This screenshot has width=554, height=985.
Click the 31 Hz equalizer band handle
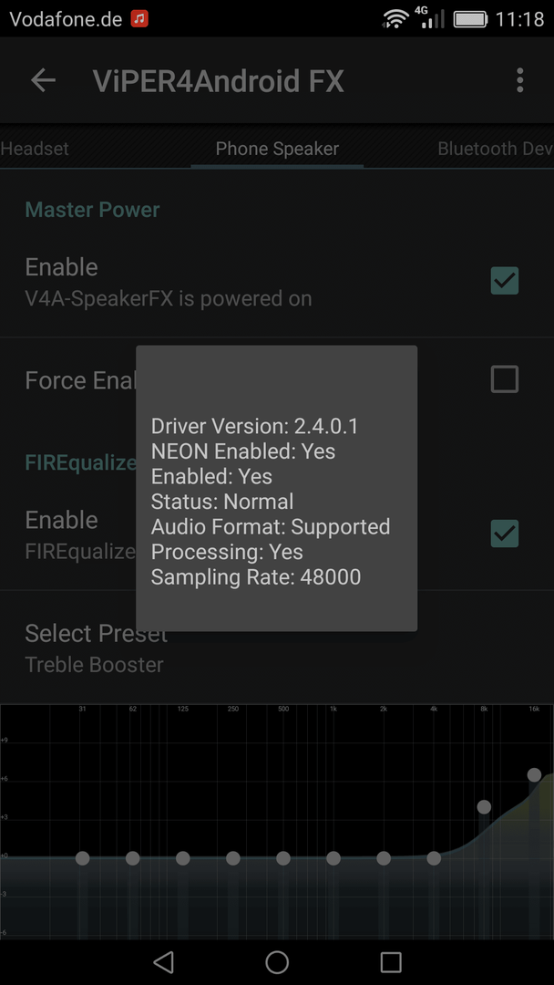click(x=82, y=858)
